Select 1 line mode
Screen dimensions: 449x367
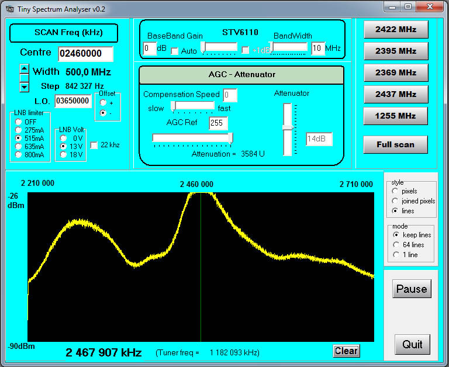tap(396, 254)
